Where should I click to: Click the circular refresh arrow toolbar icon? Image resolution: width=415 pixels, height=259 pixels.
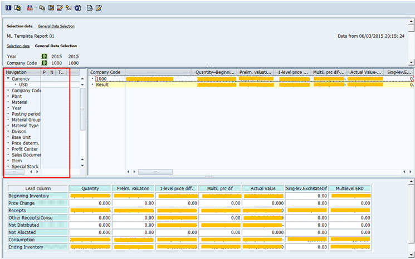coord(77,8)
